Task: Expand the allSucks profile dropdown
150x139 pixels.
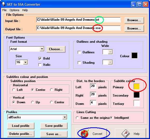Action: tap(65, 117)
